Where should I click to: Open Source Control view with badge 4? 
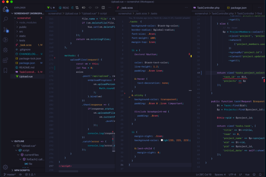5,30
